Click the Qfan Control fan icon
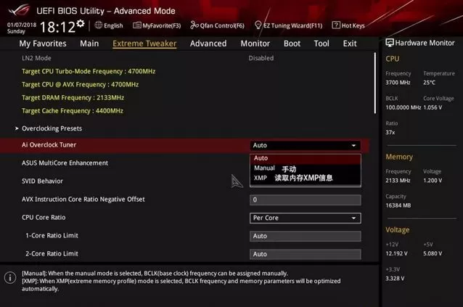The height and width of the screenshot is (307, 463). [x=194, y=25]
